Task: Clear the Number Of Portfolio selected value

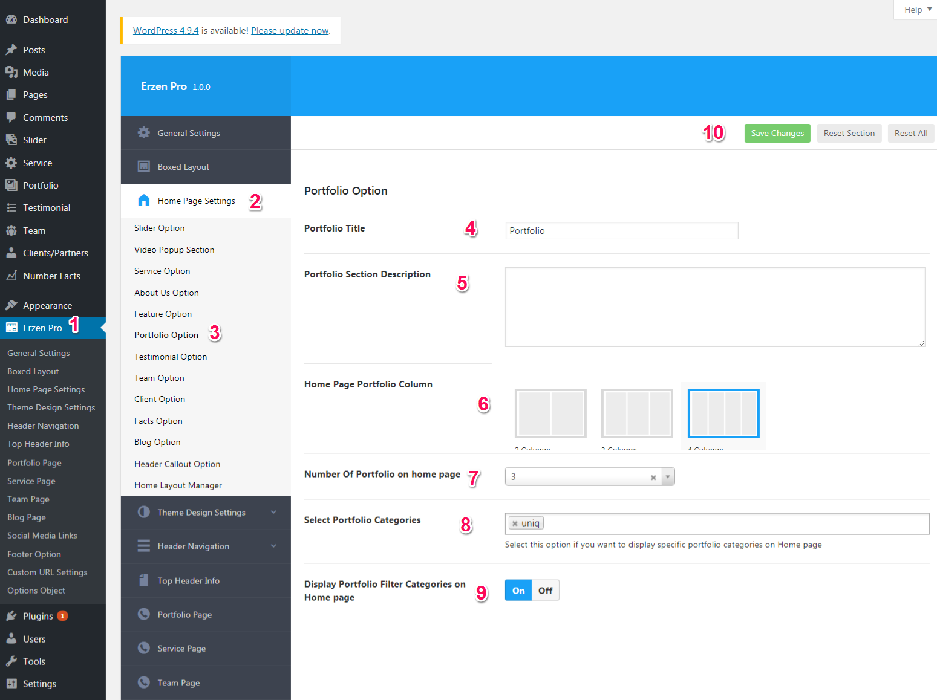Action: (653, 478)
